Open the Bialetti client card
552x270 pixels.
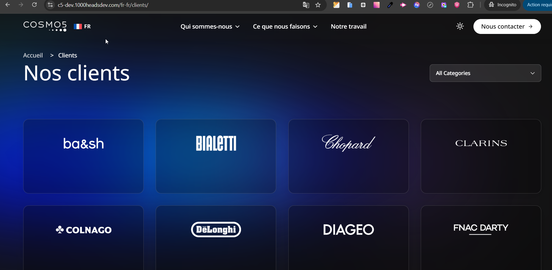pos(216,156)
